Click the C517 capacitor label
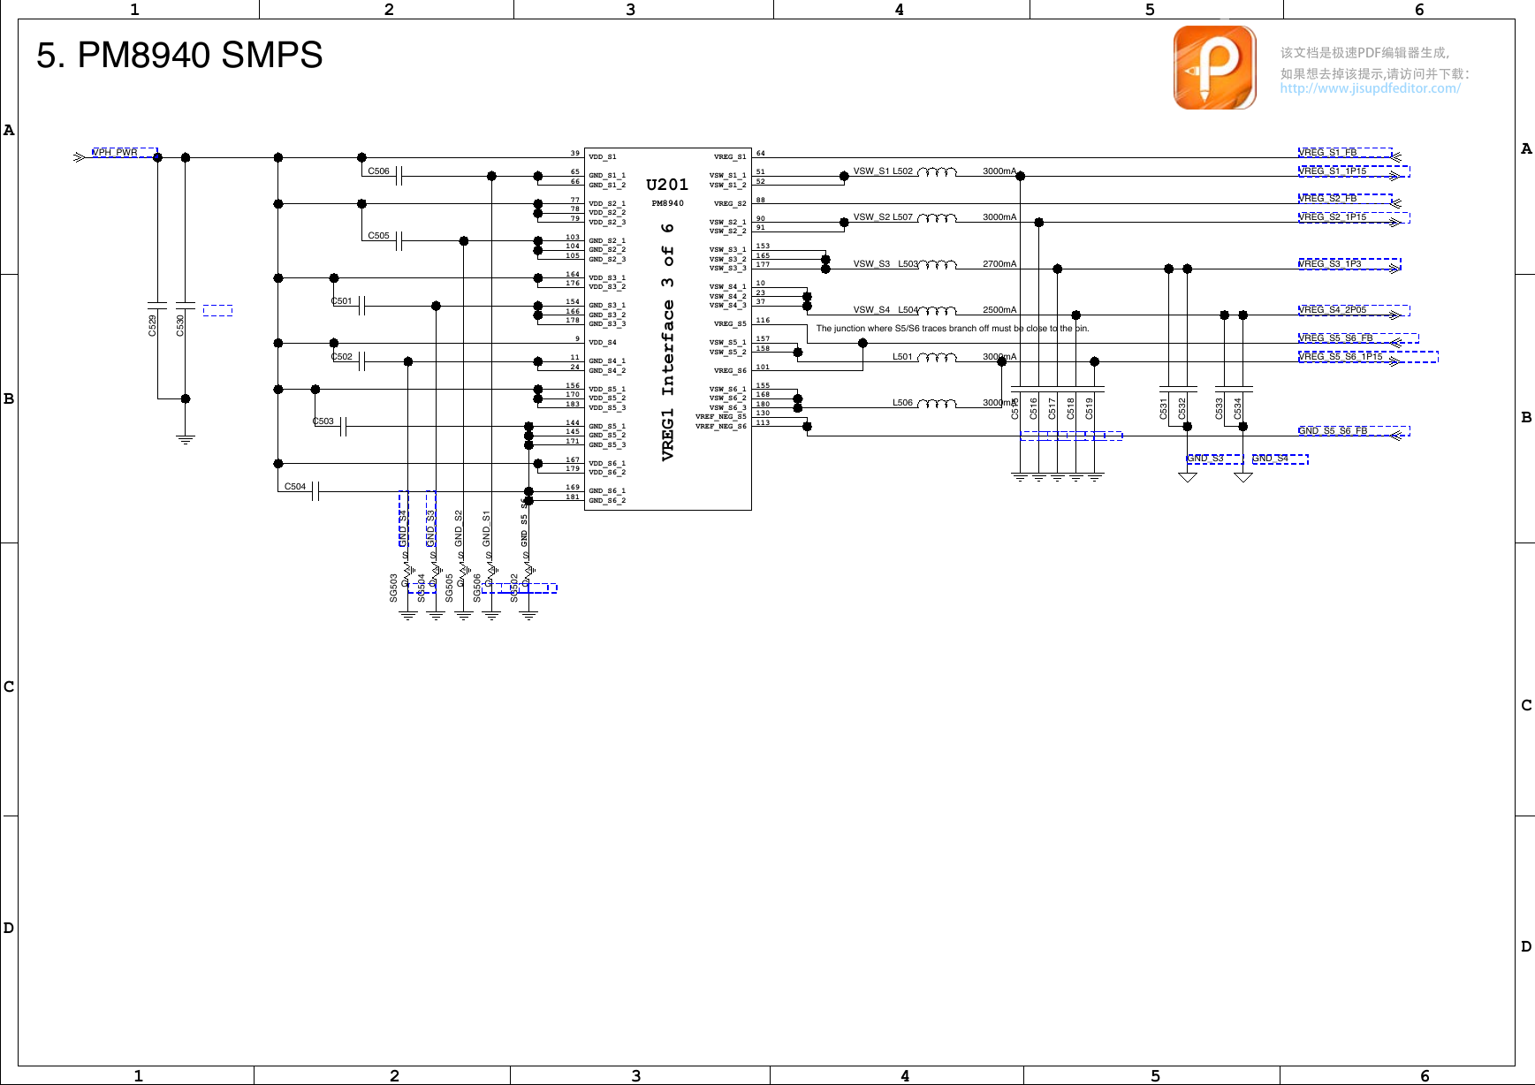 [x=1052, y=408]
